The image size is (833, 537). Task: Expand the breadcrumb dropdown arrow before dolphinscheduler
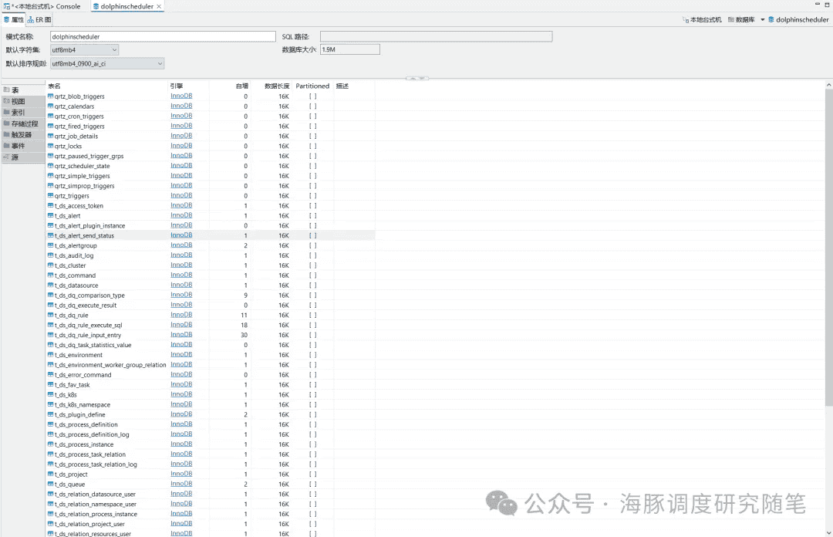[762, 20]
